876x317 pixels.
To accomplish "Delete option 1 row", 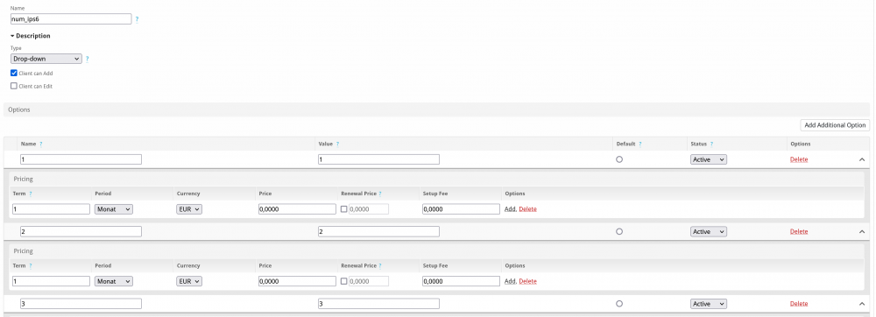I will click(799, 159).
